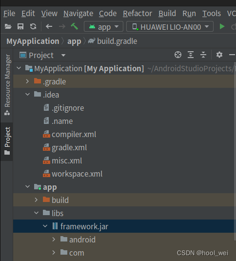
Task: Select the .name file
Action: point(62,121)
